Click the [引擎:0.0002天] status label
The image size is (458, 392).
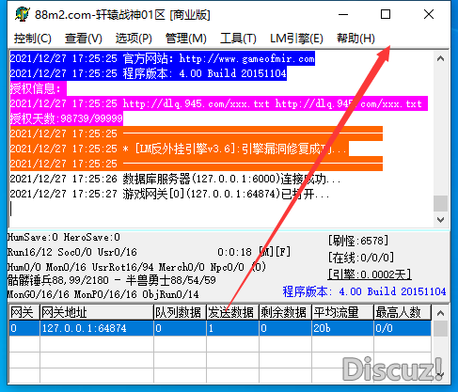[x=370, y=274]
